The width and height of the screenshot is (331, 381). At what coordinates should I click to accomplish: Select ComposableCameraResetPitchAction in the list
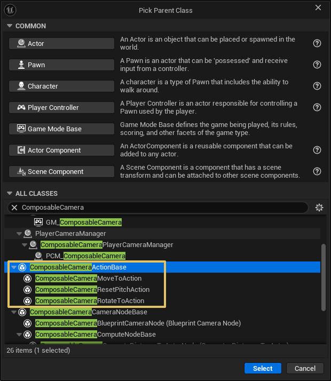coord(92,290)
